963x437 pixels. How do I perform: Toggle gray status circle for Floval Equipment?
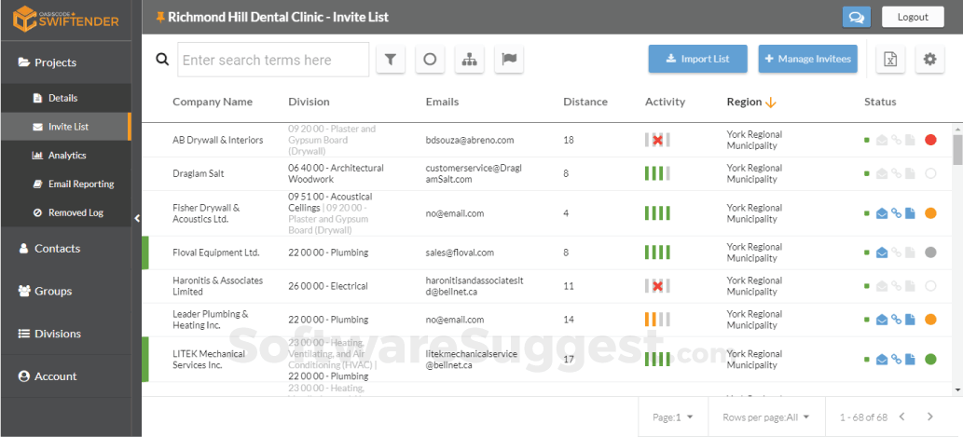(929, 253)
